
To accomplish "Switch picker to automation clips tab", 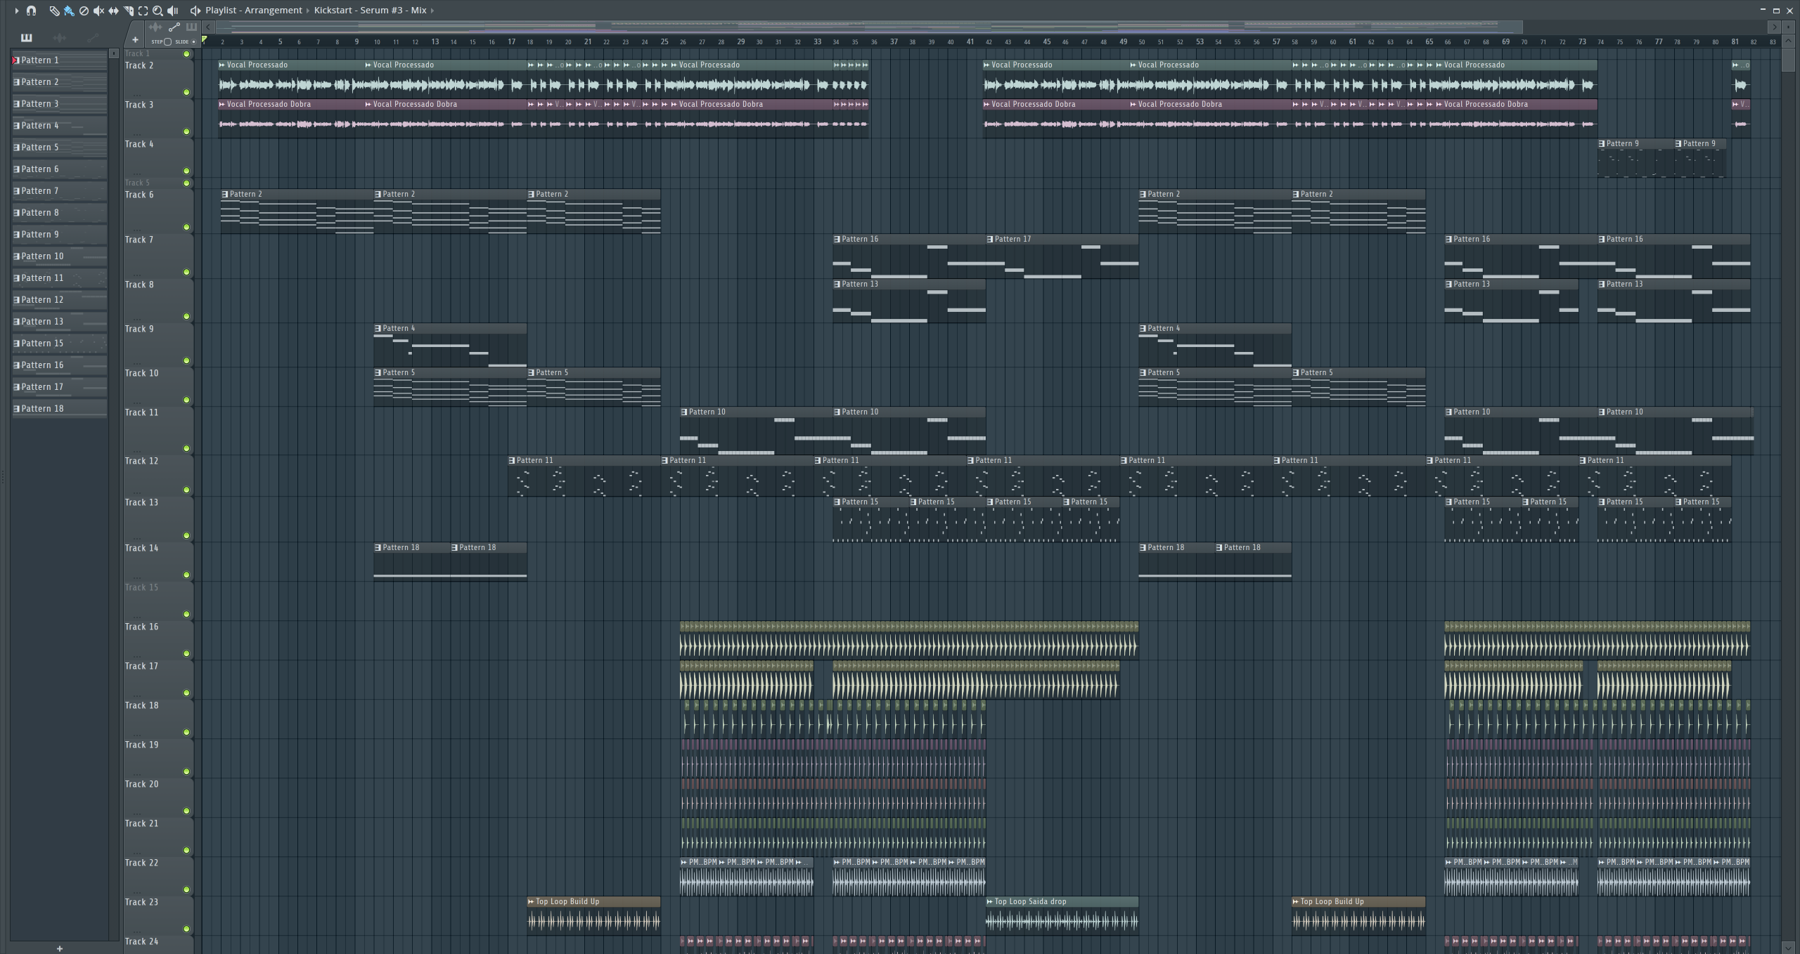I will (x=92, y=38).
